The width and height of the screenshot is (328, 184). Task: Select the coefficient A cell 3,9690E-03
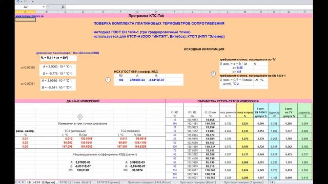(137, 80)
